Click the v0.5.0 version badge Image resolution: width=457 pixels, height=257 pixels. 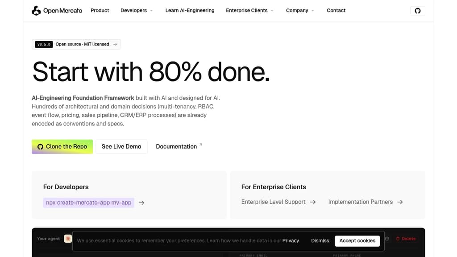coord(44,44)
